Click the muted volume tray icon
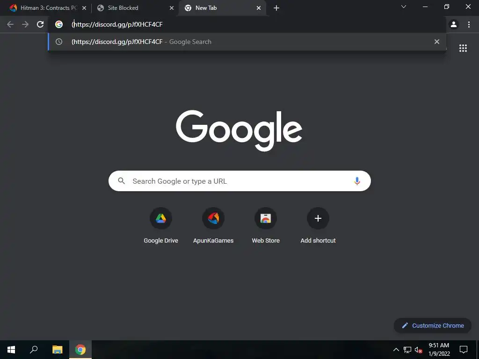The image size is (479, 359). pyautogui.click(x=419, y=350)
